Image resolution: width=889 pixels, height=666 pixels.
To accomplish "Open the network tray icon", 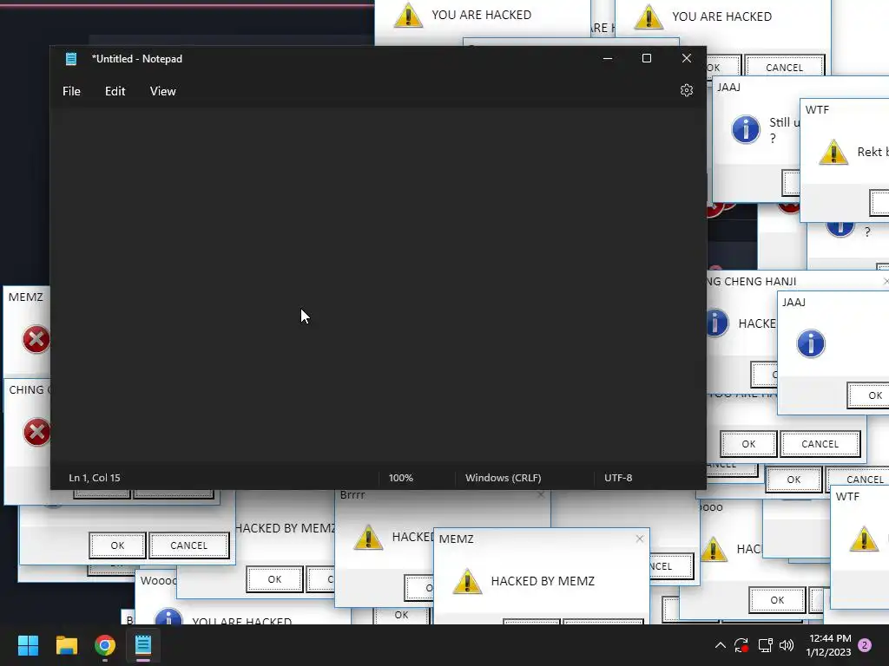I will pyautogui.click(x=766, y=645).
